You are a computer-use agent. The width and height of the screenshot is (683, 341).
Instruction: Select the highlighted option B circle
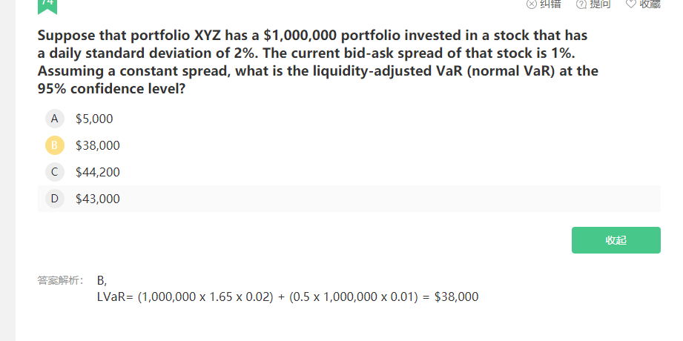54,145
